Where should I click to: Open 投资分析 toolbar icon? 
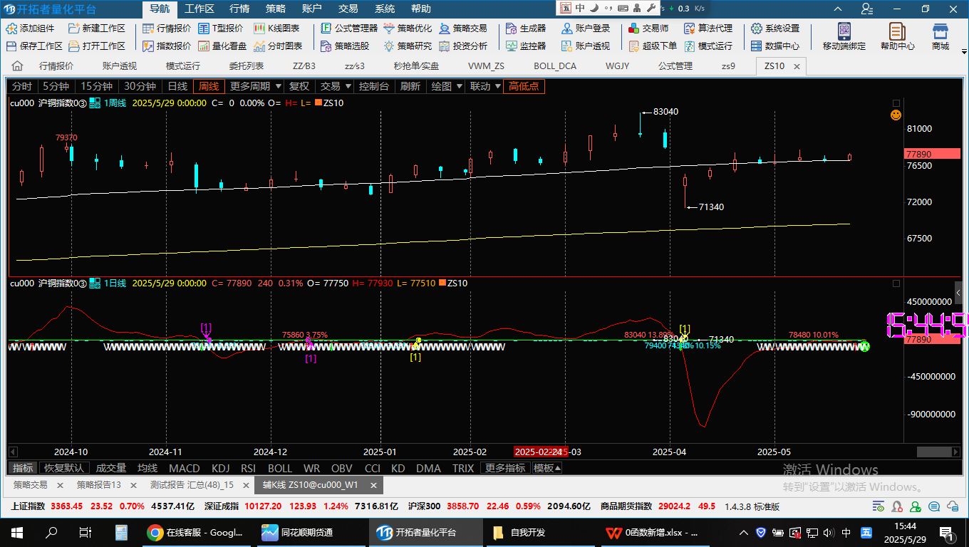tap(445, 46)
